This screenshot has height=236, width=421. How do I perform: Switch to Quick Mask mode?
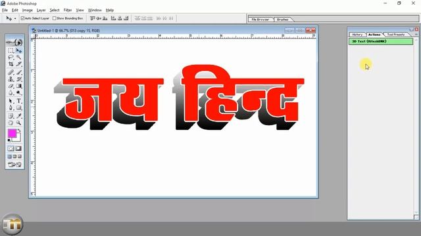pyautogui.click(x=18, y=149)
